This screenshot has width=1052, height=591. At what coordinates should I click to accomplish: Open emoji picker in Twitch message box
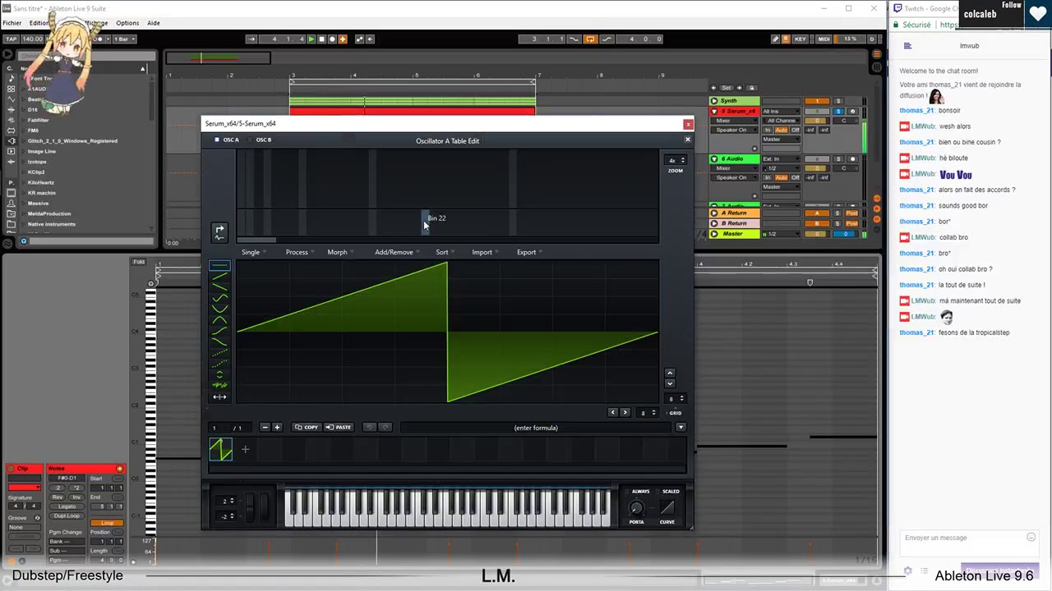(x=1031, y=538)
